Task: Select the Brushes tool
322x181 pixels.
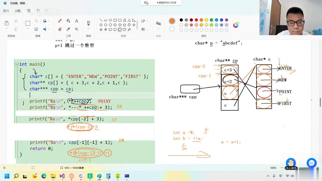Action: (x=88, y=23)
